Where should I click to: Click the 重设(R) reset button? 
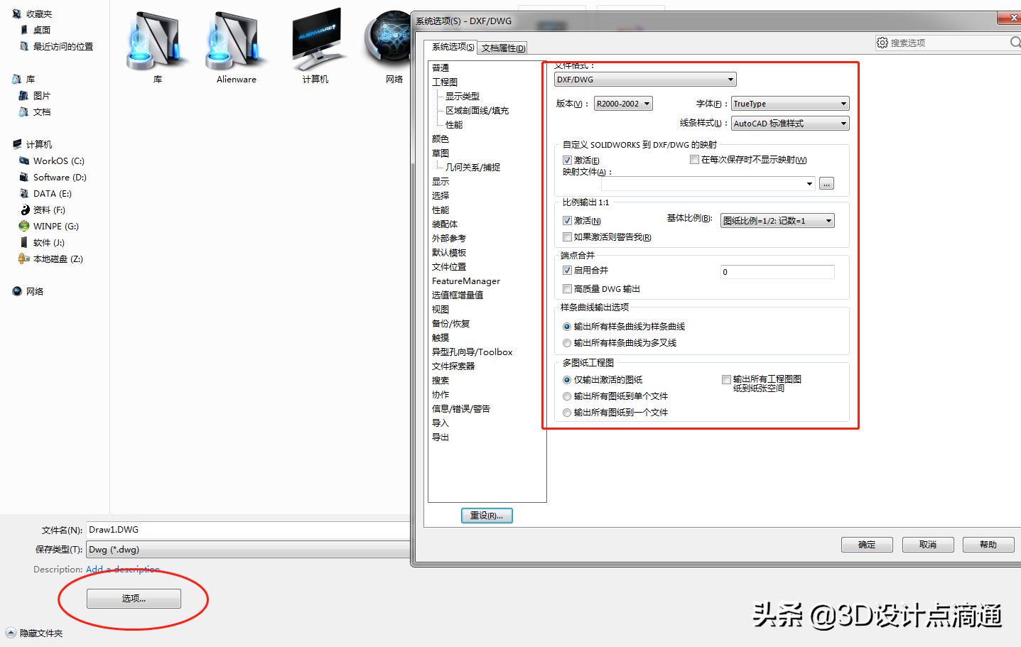tap(486, 515)
